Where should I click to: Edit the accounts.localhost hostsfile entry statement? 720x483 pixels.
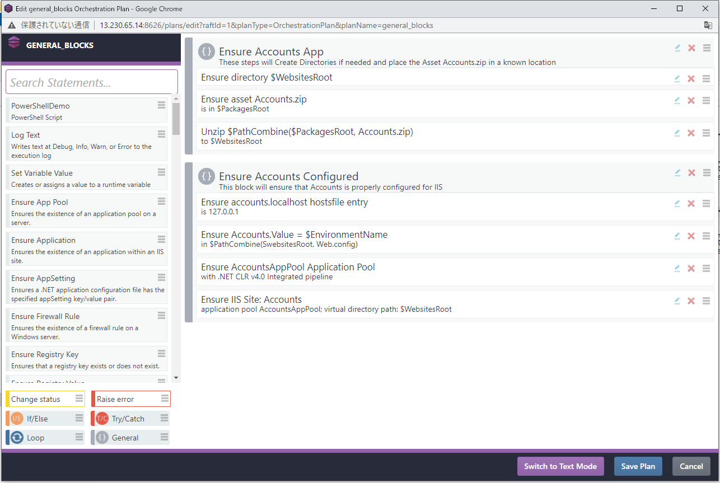tap(677, 204)
